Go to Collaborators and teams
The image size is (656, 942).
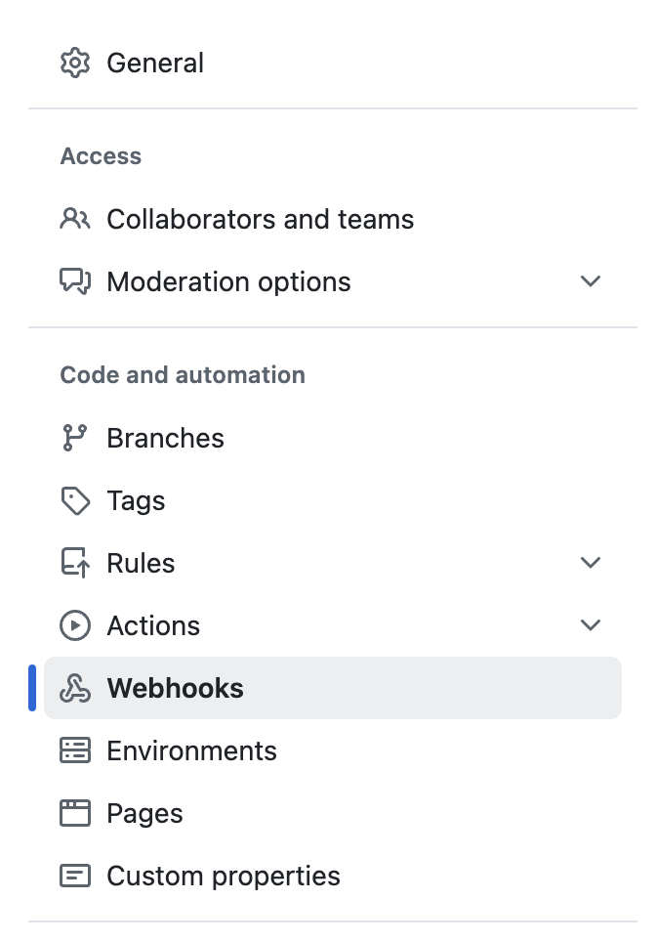[x=260, y=219]
